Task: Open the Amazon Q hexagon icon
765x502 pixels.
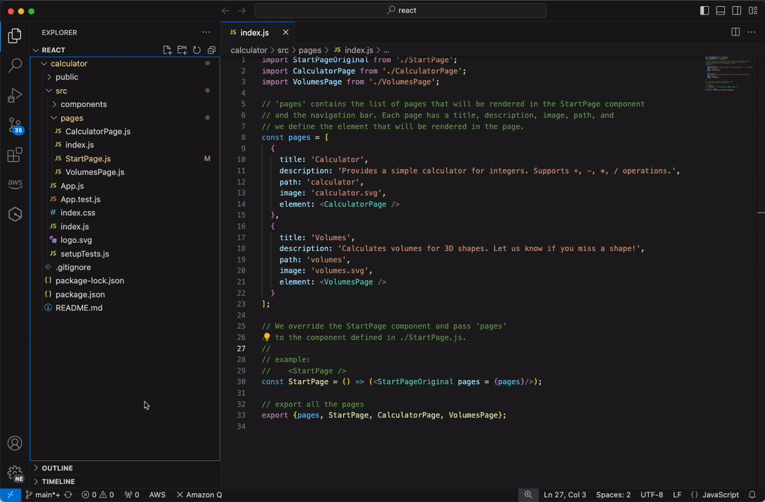Action: coord(14,214)
